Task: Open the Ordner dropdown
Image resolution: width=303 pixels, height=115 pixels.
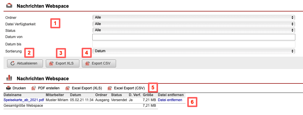Action: pos(194,17)
